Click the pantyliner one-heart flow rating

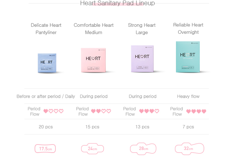[x=54, y=111]
